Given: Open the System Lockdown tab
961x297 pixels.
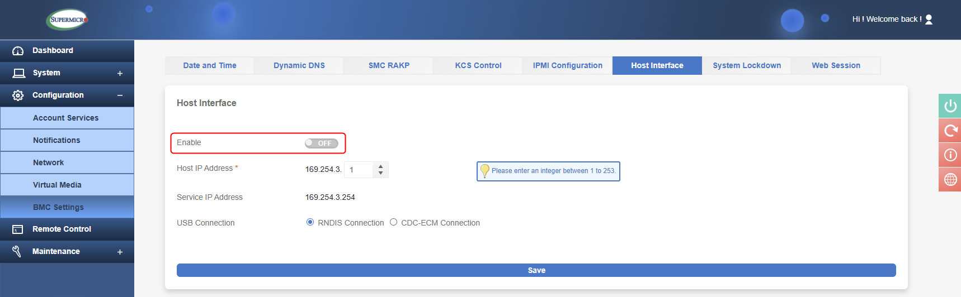Looking at the screenshot, I should (746, 65).
